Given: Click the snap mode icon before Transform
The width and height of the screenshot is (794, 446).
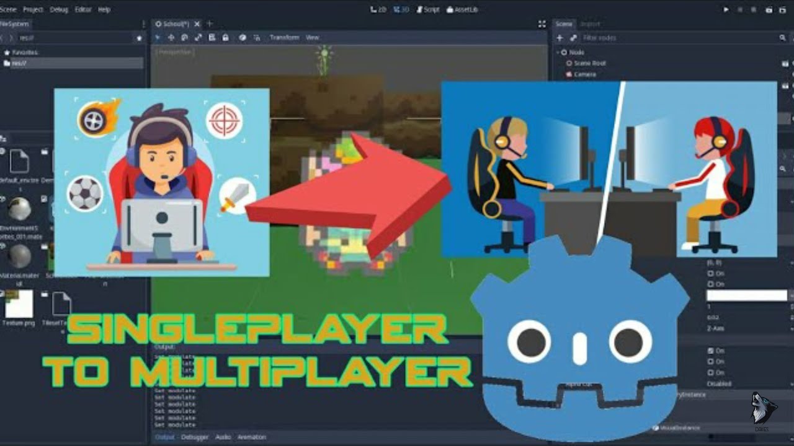Looking at the screenshot, I should tap(256, 38).
